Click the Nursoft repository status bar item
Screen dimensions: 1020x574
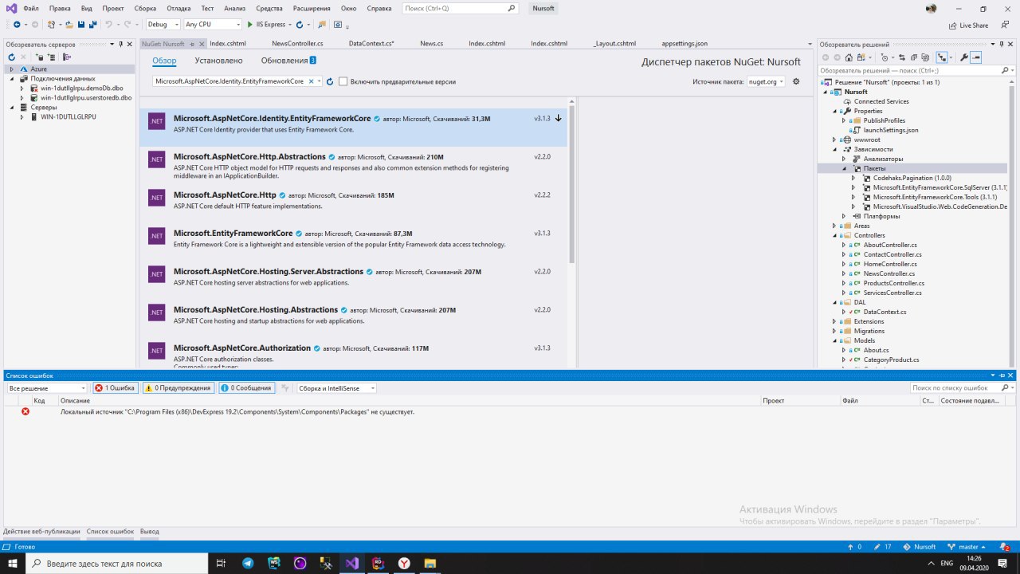(920, 547)
